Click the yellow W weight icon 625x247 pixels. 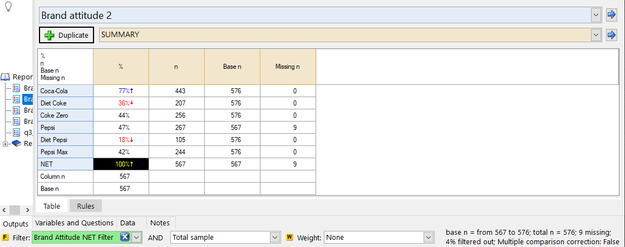tap(290, 238)
